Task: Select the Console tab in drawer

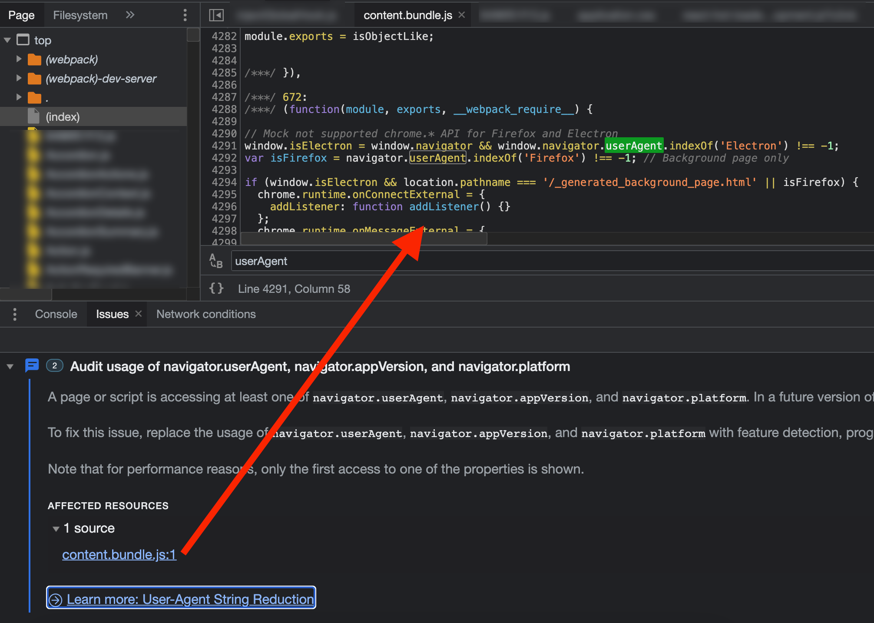Action: point(56,314)
